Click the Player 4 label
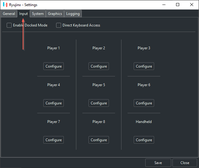The image size is (199, 168). (x=53, y=85)
